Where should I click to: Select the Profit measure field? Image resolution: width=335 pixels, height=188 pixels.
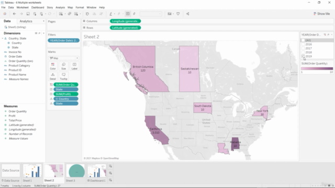click(12, 116)
